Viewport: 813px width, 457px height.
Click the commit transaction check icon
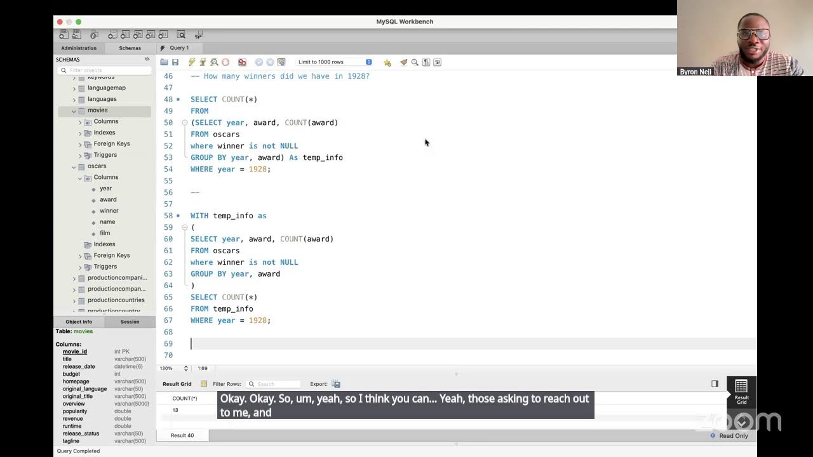click(x=259, y=62)
